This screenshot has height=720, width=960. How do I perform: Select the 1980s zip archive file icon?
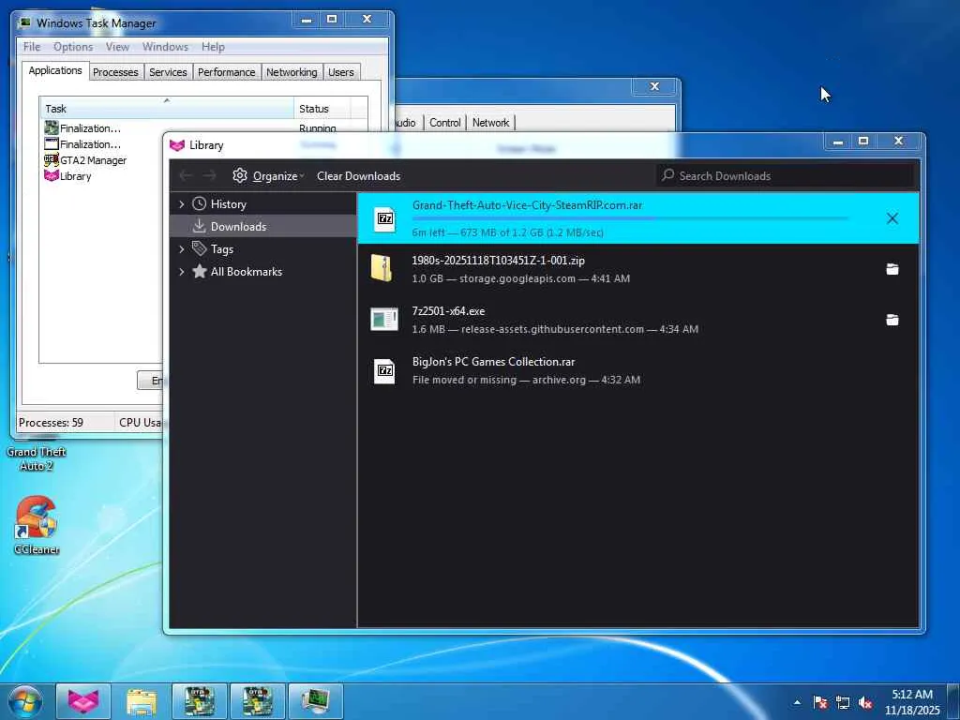(382, 269)
